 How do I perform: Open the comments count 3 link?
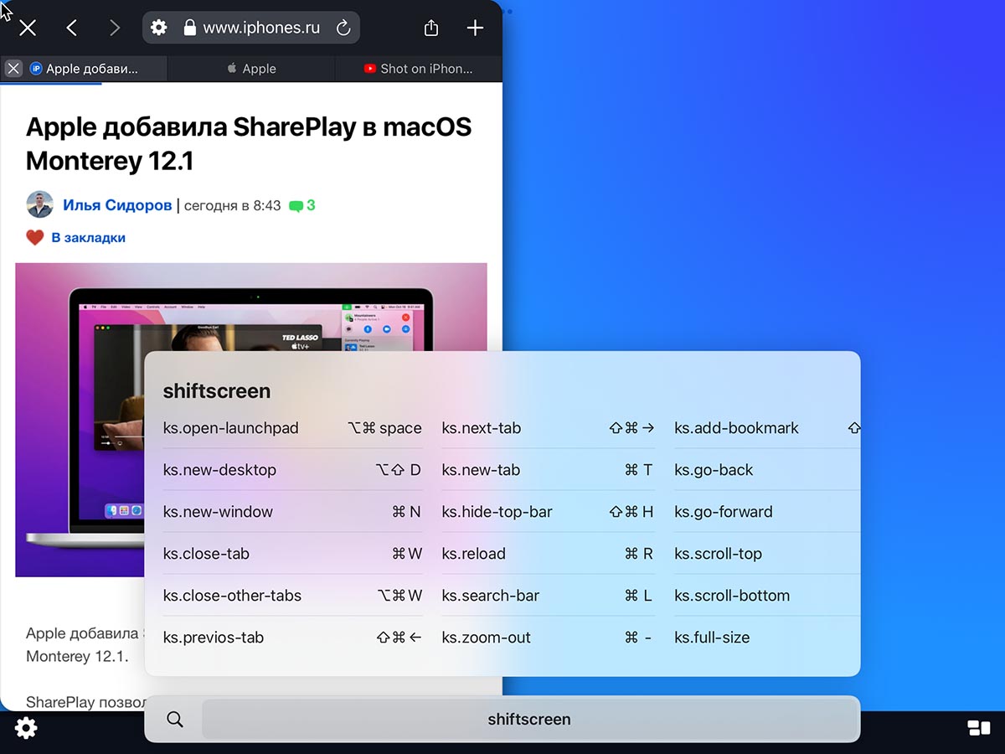pos(302,205)
